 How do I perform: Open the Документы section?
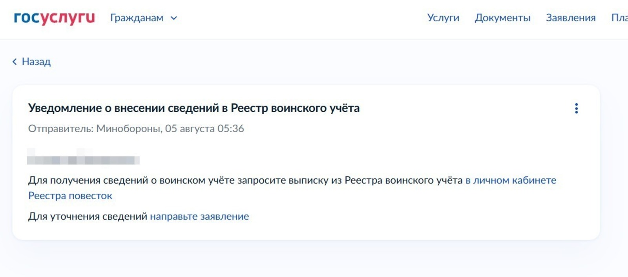[503, 18]
